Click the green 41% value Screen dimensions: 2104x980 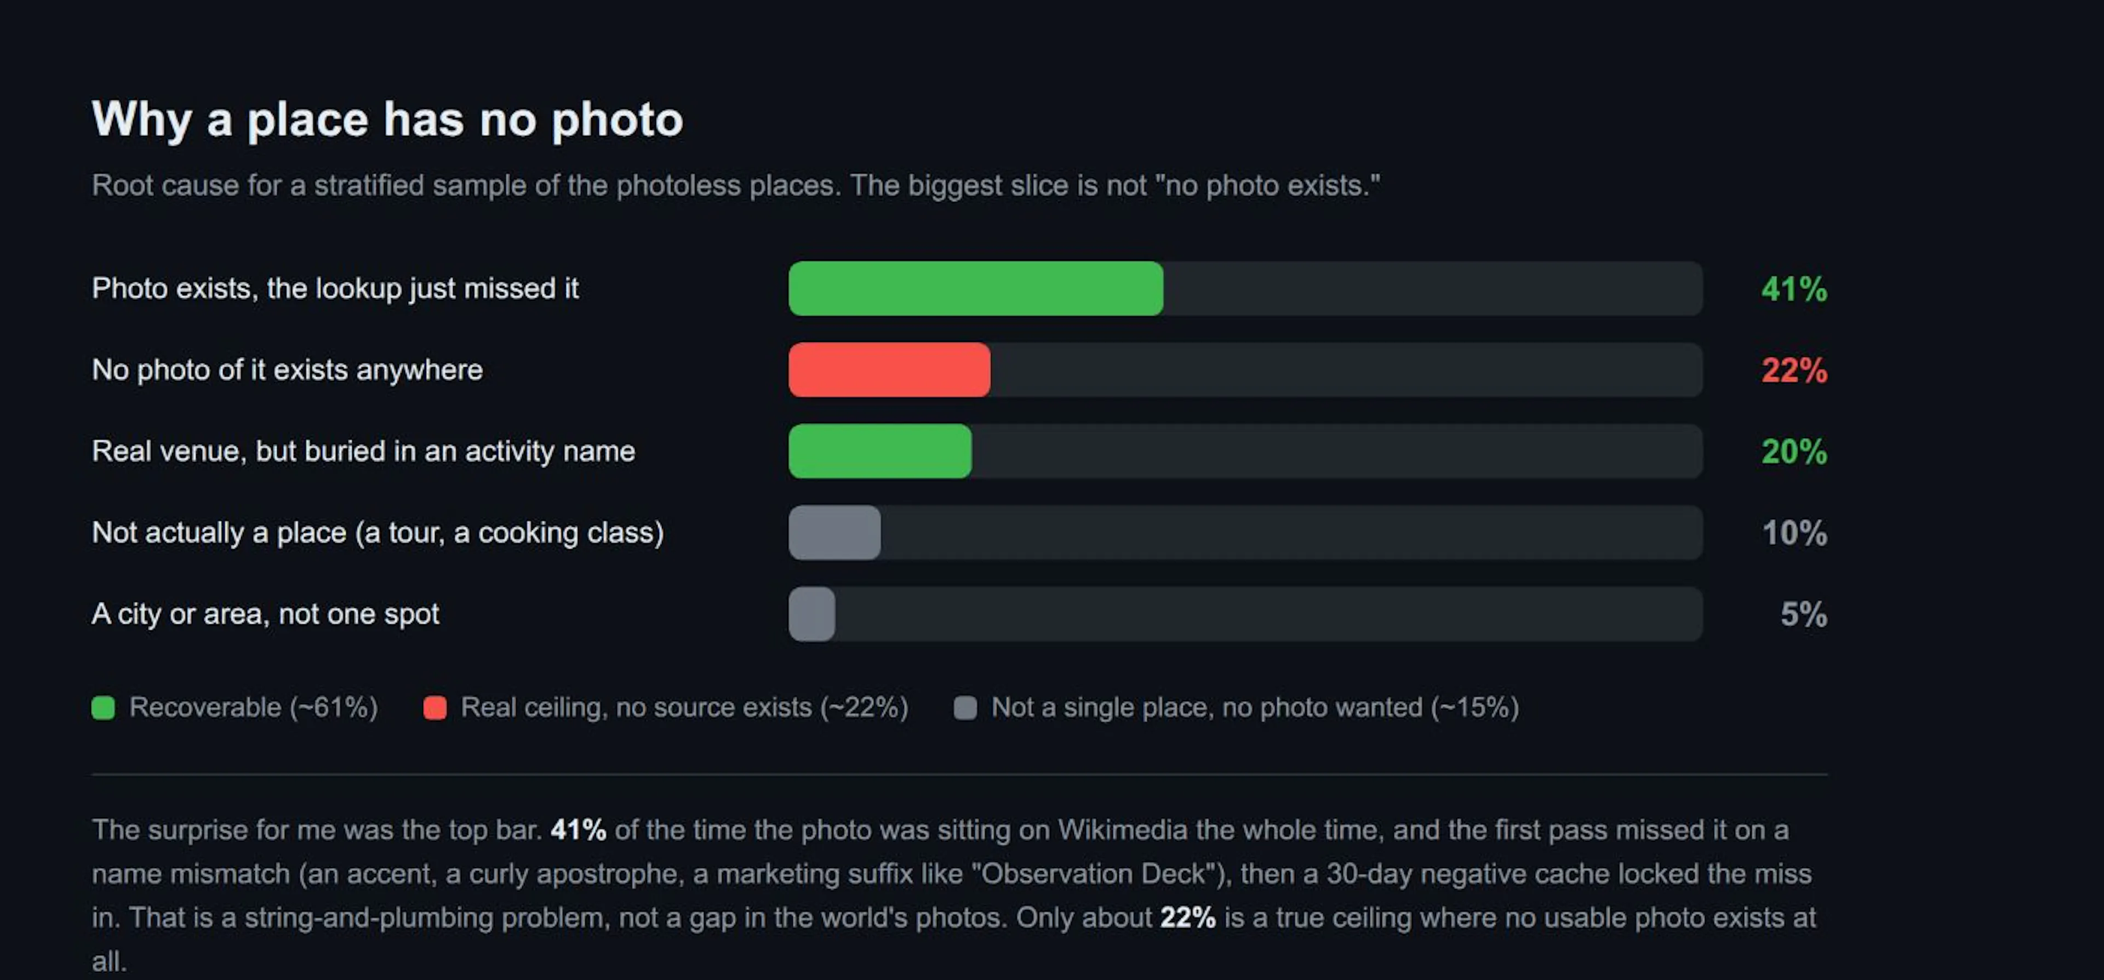point(1794,289)
